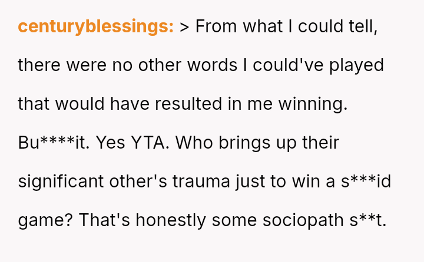424x262 pixels.
Task: Click the word "played" in the quote
Action: pos(357,65)
